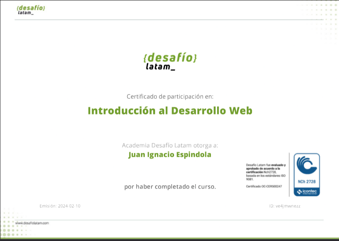Click the www.desafiolatam.com link in footer
339x241 pixels.
pos(32,223)
